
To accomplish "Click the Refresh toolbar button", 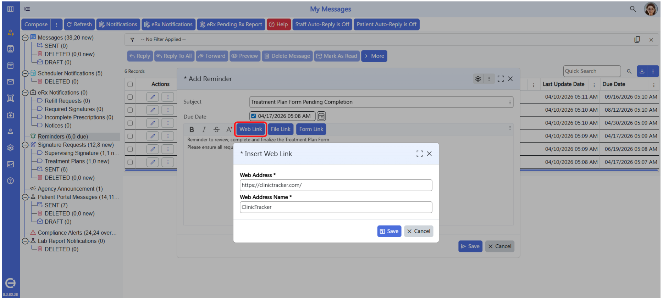I will click(x=79, y=24).
